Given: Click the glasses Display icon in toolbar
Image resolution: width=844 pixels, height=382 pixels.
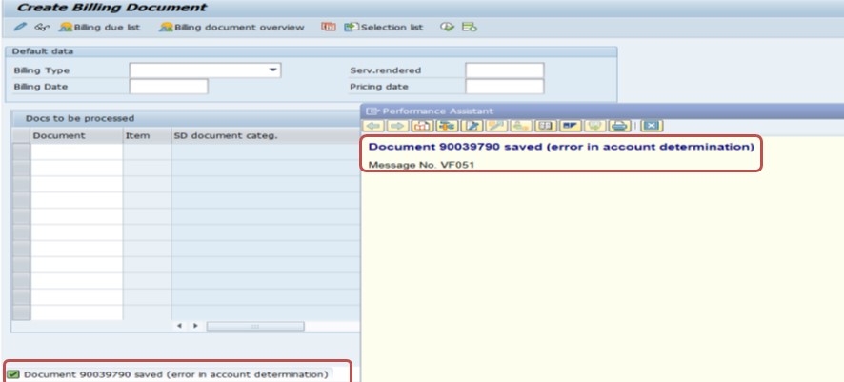Looking at the screenshot, I should point(42,27).
